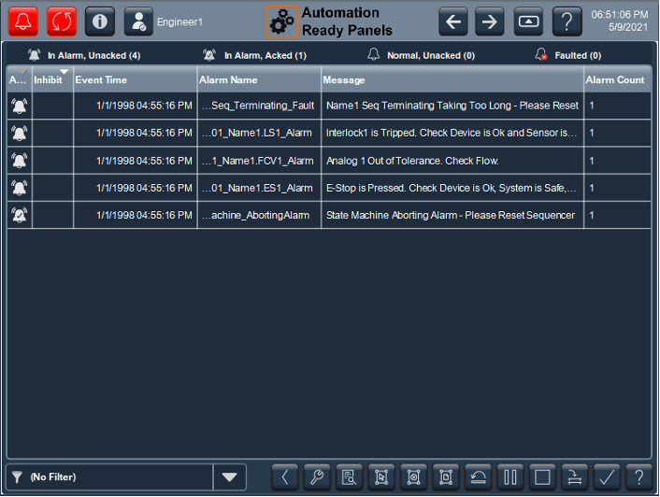
Task: Click the red circular-arrows reset button
Action: [62, 21]
